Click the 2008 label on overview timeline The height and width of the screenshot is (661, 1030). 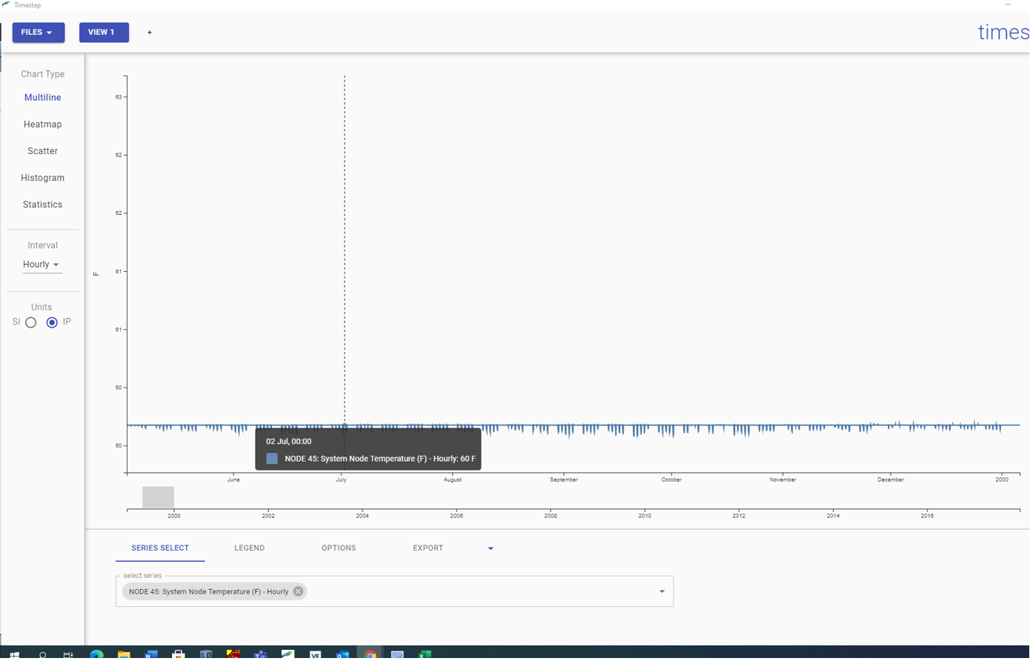click(551, 516)
